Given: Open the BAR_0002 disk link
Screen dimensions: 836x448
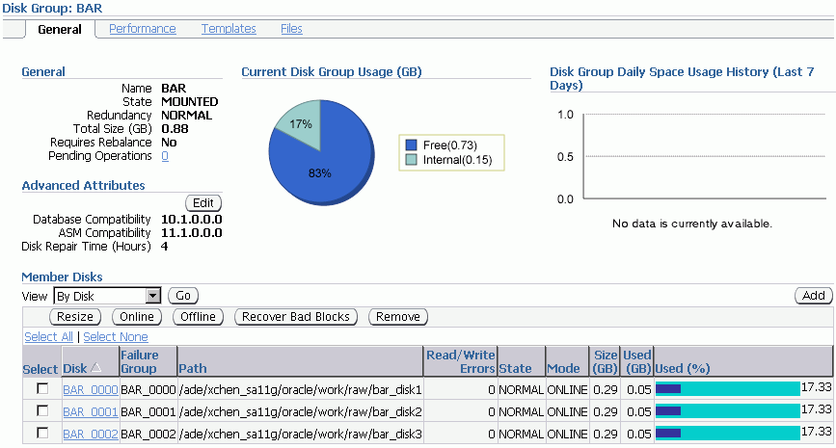Looking at the screenshot, I should click(x=90, y=435).
